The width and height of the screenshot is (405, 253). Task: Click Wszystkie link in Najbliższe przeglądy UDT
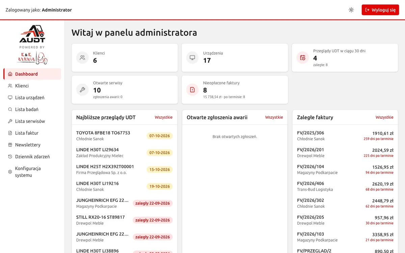coord(164,117)
